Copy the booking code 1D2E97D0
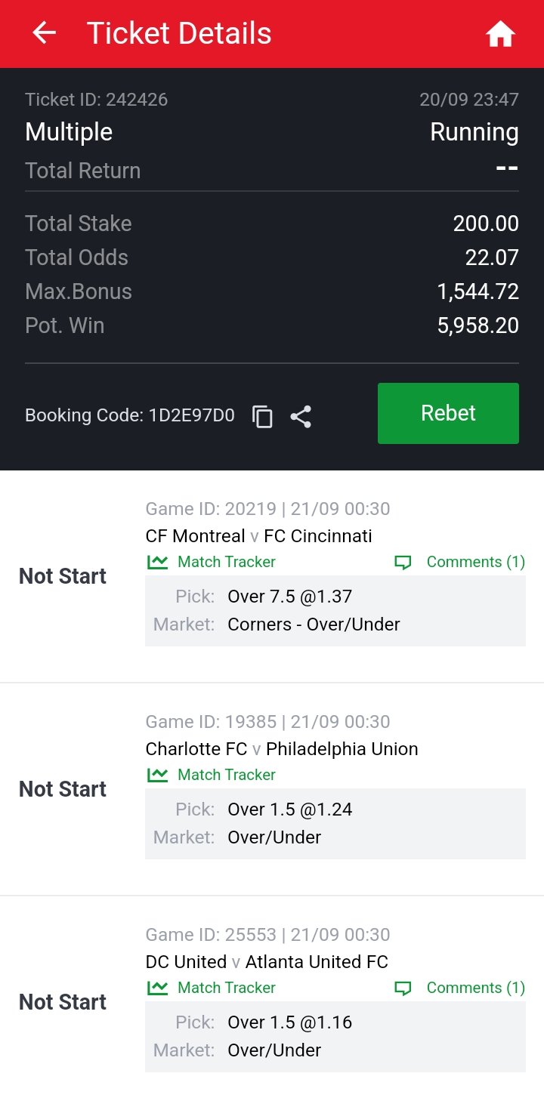The height and width of the screenshot is (1104, 544). (262, 417)
